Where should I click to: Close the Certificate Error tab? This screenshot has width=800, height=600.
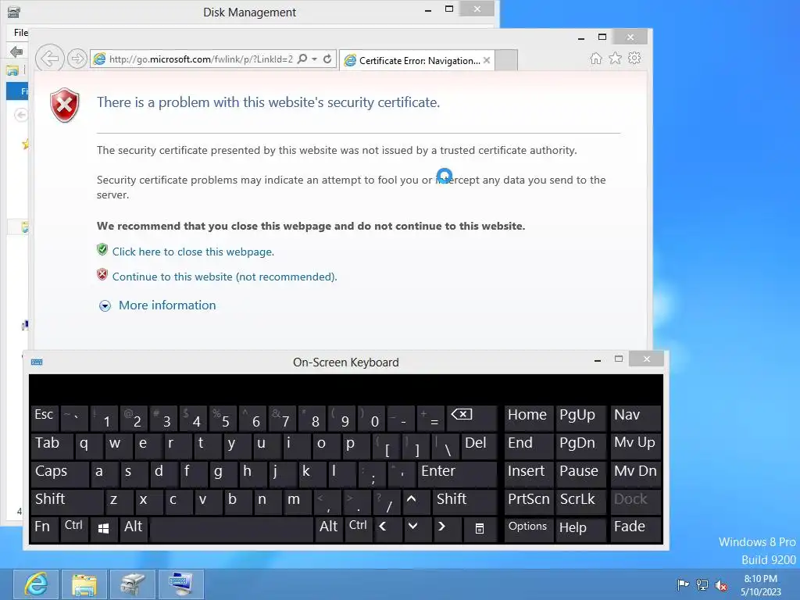point(487,60)
